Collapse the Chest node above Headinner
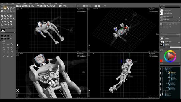181x102 pixels. 167,71
